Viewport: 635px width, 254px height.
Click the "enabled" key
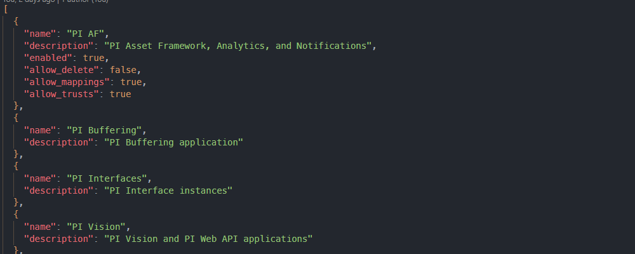(x=46, y=58)
